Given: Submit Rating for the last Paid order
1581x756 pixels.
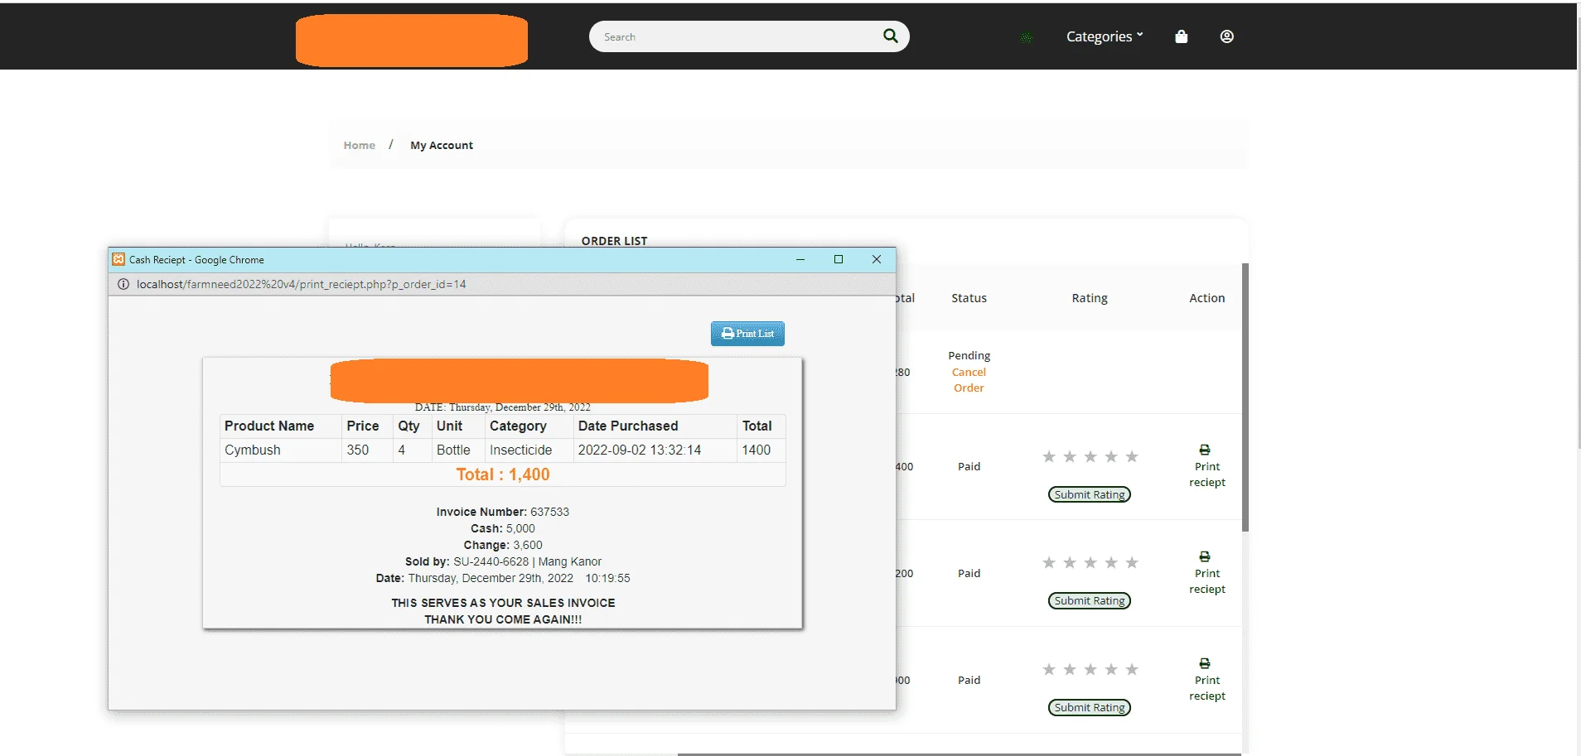Looking at the screenshot, I should click(x=1090, y=707).
